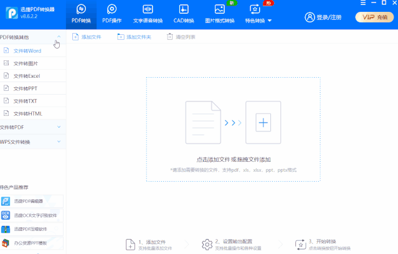
Task: Select 文件转Excel in sidebar
Action: pos(33,76)
